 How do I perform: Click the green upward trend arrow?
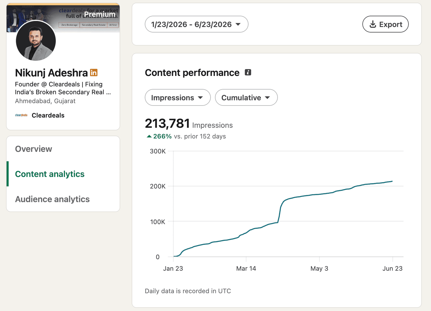click(149, 136)
